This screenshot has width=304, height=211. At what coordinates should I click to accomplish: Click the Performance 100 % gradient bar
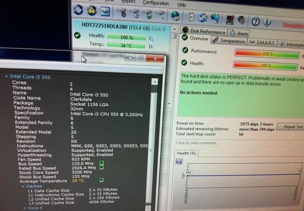point(267,54)
